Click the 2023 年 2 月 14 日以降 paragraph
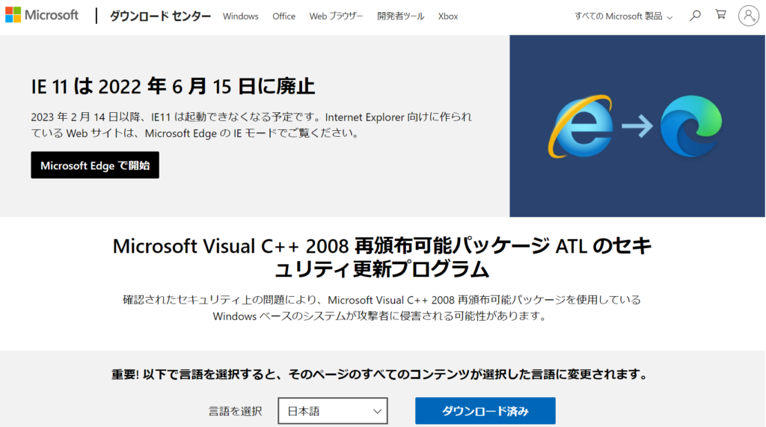Viewport: 766px width, 427px height. click(x=251, y=125)
